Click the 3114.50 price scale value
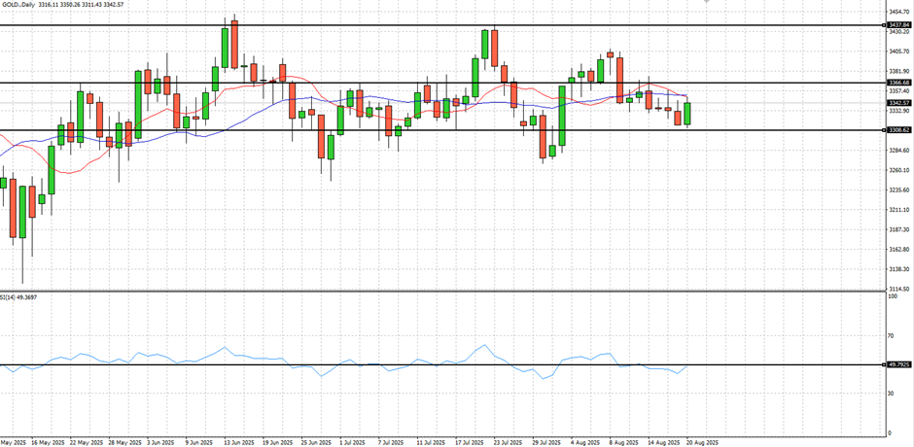The image size is (914, 447). [x=898, y=290]
